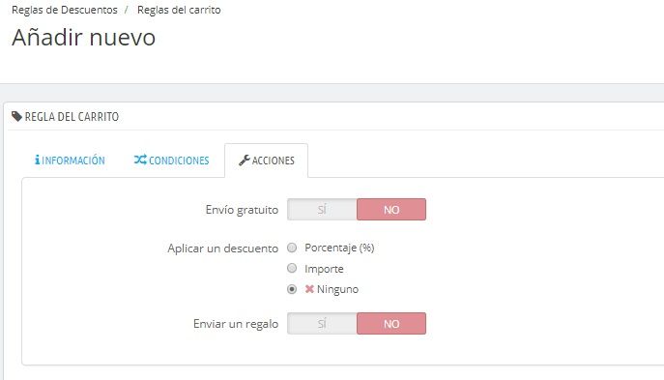
Task: Set Enviar un regalo to NO
Action: (391, 324)
